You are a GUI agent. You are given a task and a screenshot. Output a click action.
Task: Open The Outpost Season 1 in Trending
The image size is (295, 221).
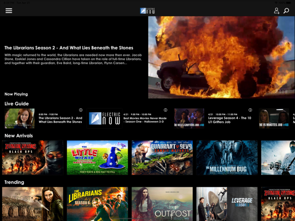tap(33, 204)
